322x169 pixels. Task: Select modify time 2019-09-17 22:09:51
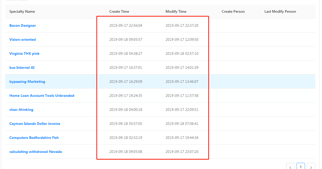(182, 110)
